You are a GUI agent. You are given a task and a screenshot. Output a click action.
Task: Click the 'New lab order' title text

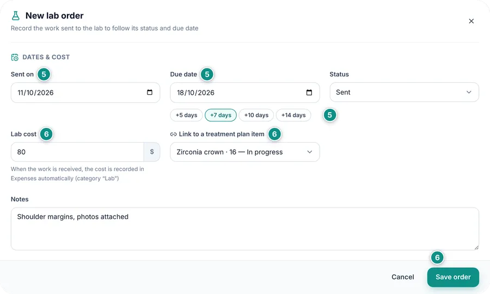(x=54, y=16)
